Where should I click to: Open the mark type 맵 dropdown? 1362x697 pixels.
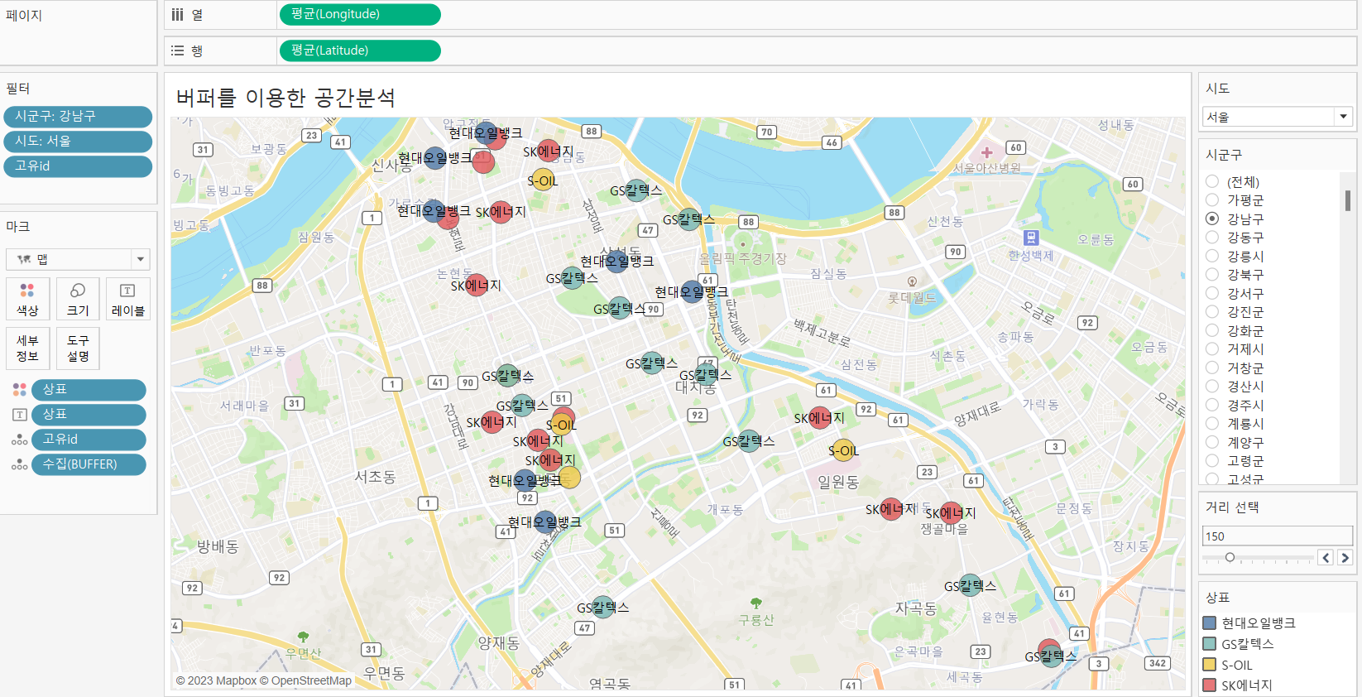(78, 259)
